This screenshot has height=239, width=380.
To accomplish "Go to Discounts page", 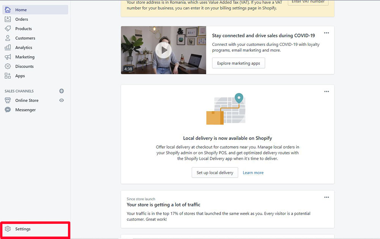I will [x=24, y=66].
